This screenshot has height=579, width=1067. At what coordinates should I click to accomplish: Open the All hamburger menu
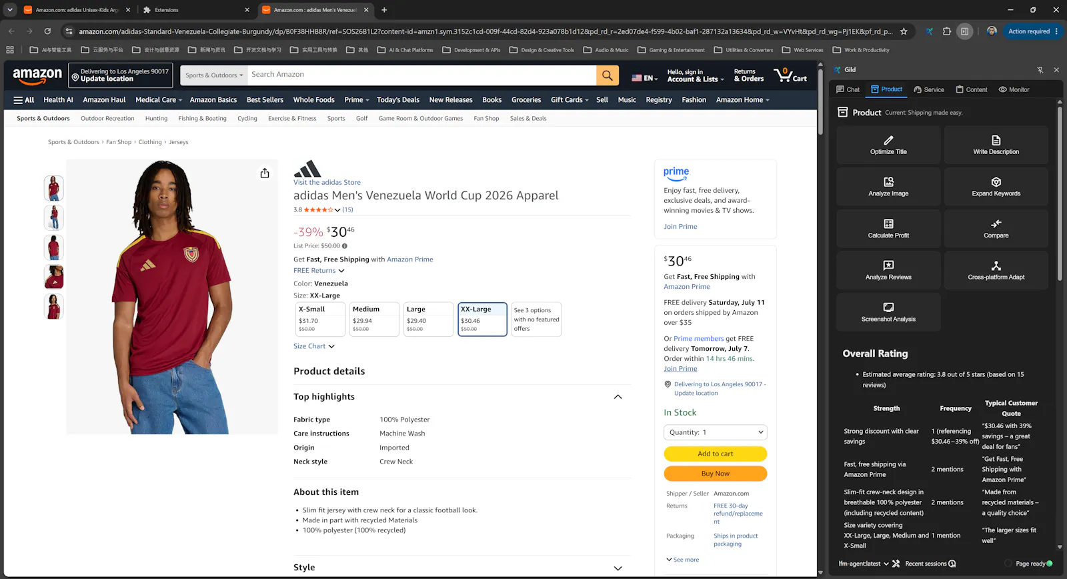point(24,100)
